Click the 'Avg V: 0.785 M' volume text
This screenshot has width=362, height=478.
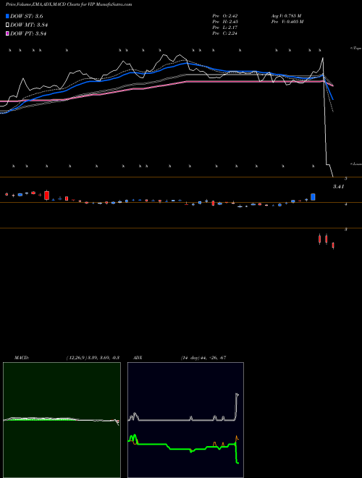tap(286, 16)
